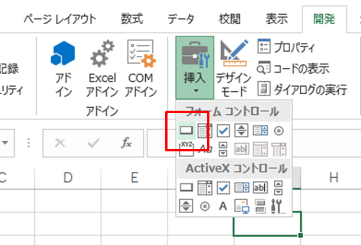Switch to the データ ribbon tab
361x245 pixels.
(181, 19)
